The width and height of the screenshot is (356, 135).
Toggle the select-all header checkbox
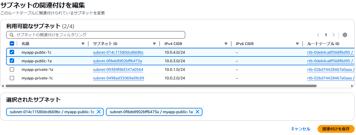pyautogui.click(x=12, y=43)
